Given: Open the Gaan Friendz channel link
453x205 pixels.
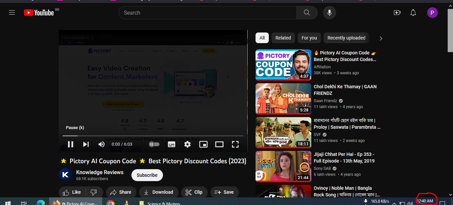Looking at the screenshot, I should pos(326,101).
